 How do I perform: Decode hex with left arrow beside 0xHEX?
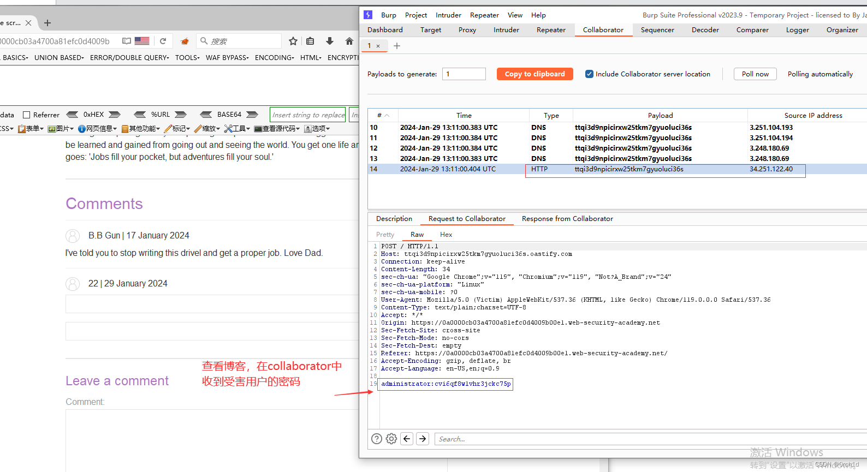coord(72,115)
